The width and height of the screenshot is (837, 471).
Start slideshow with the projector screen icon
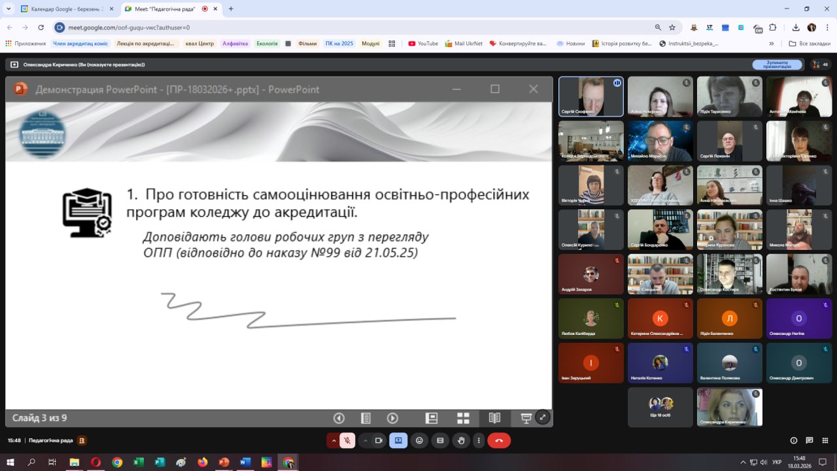click(x=525, y=418)
